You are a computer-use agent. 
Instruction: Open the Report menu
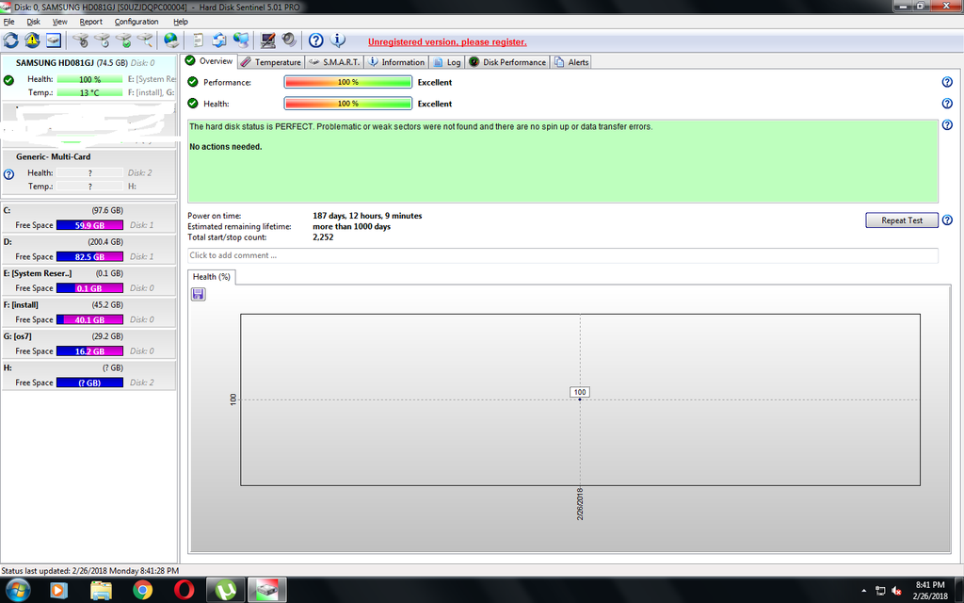(x=91, y=22)
